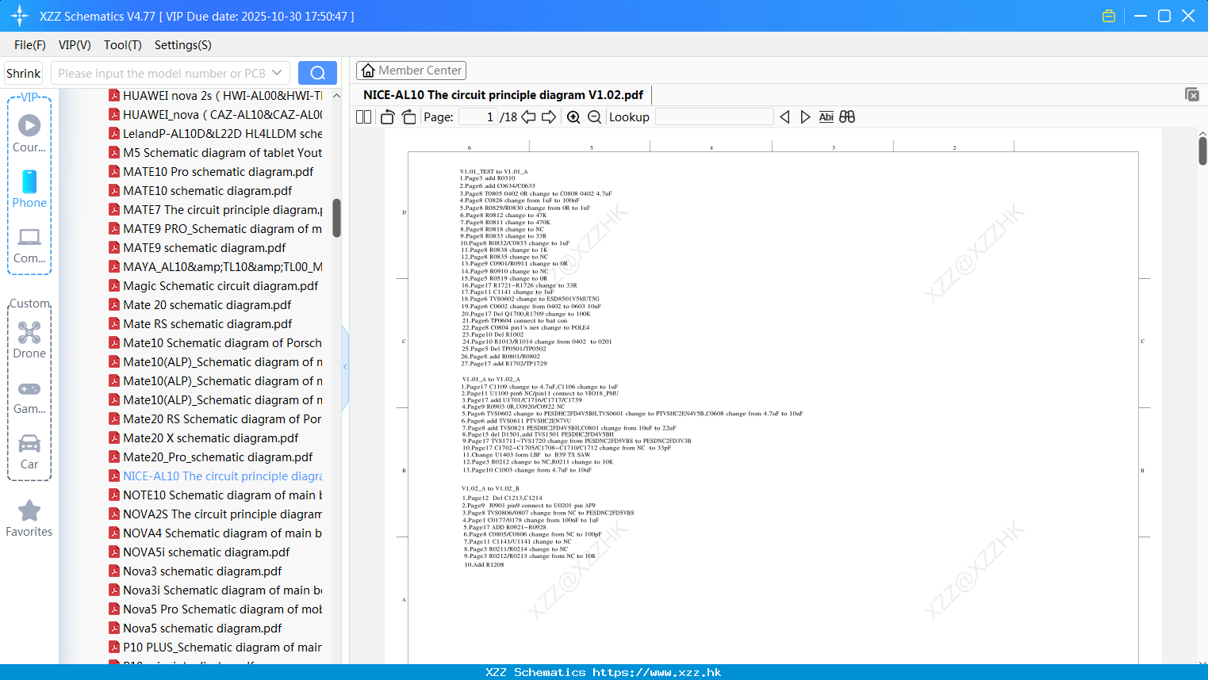
Task: Rotate the page counterclockwise
Action: (x=387, y=117)
